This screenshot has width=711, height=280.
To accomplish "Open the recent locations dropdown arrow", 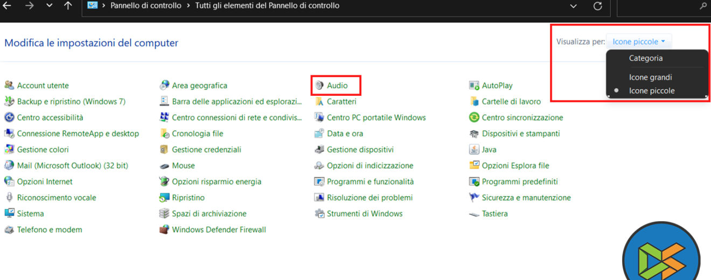I will pyautogui.click(x=49, y=6).
